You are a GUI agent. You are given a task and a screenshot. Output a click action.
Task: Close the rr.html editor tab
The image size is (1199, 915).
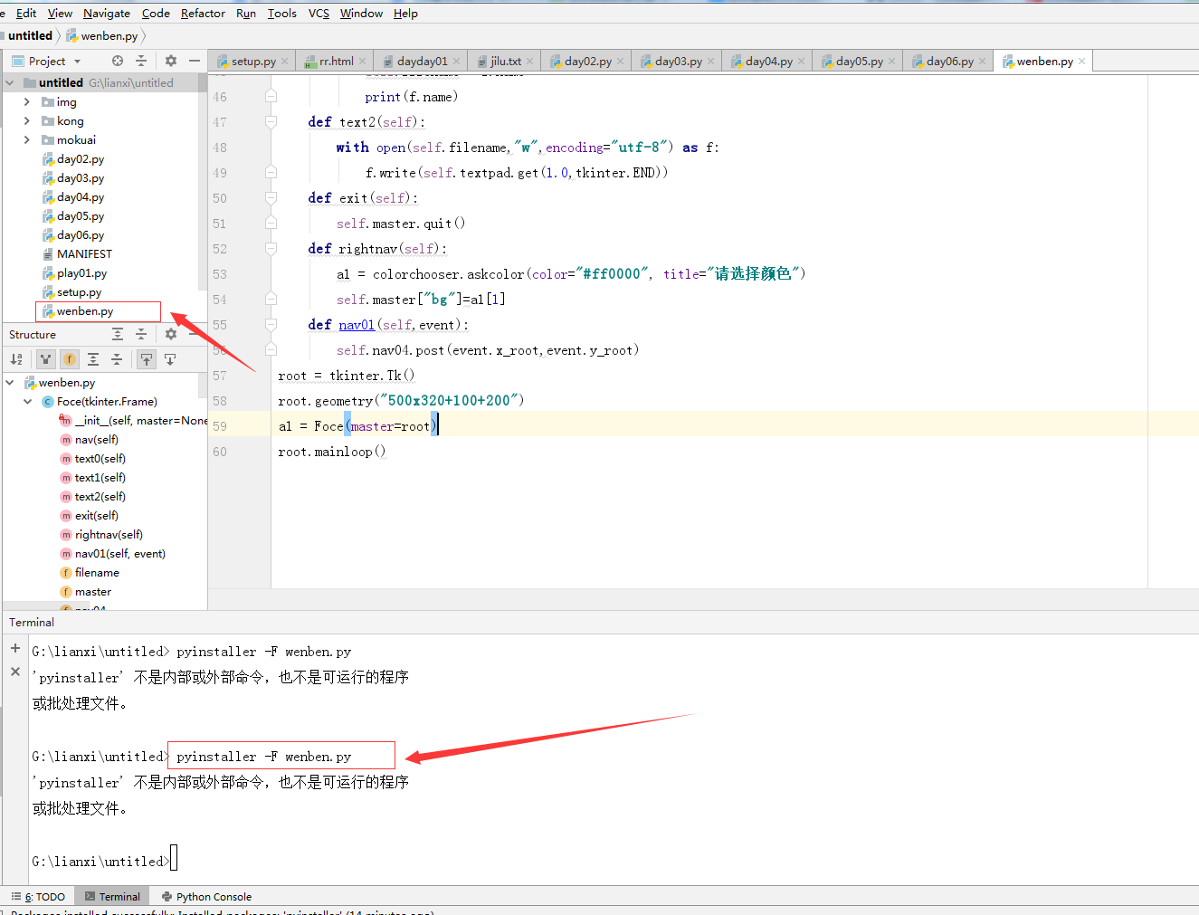[363, 62]
